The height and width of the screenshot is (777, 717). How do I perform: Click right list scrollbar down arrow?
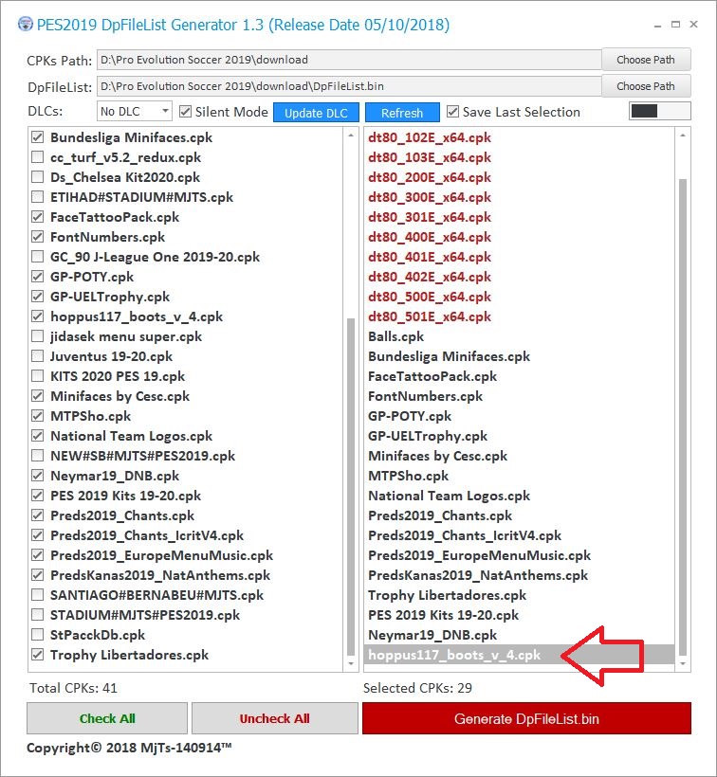click(683, 663)
